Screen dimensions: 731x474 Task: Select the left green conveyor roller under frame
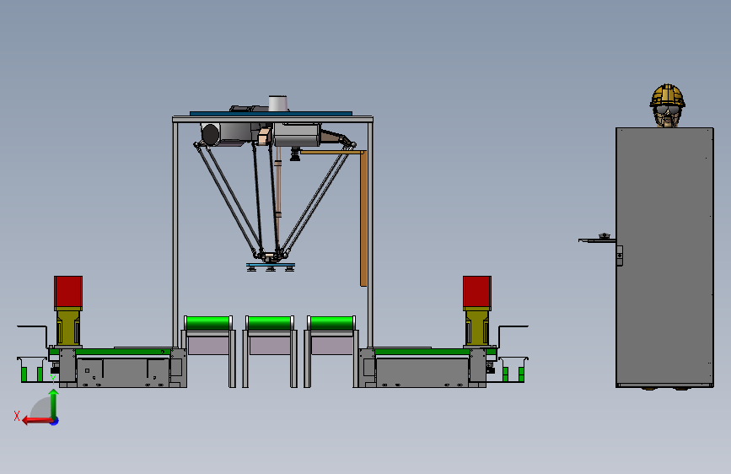208,323
